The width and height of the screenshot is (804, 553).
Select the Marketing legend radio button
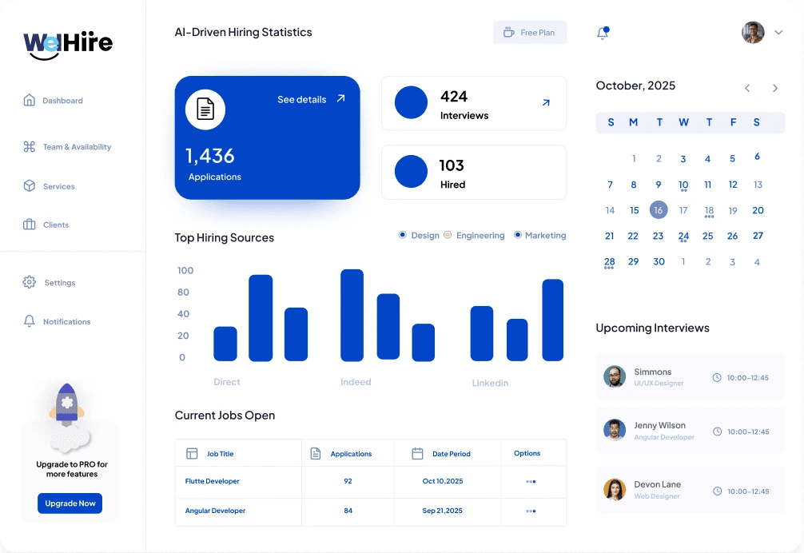[517, 235]
